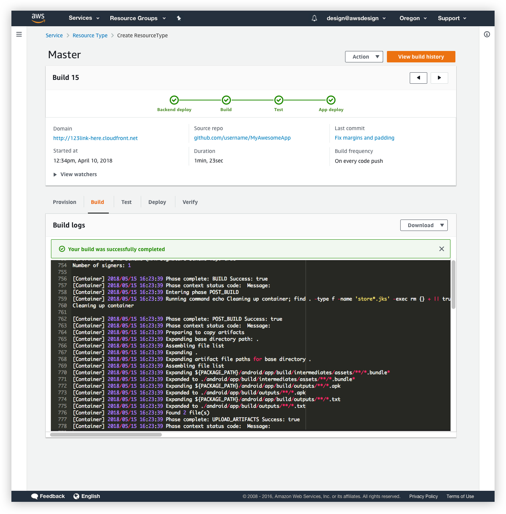Go to Service breadcrumb
This screenshot has width=506, height=514.
(x=54, y=35)
